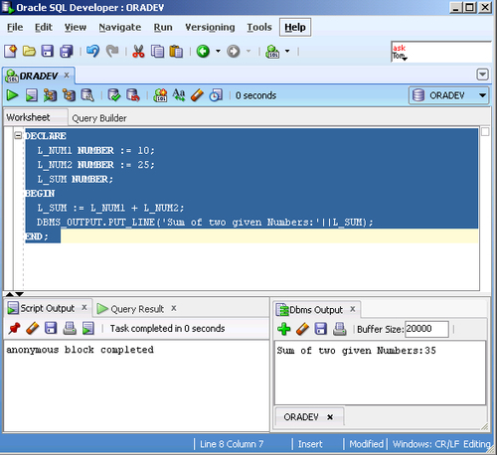
Task: Expand the back navigation arrow dropdown
Action: coord(218,52)
